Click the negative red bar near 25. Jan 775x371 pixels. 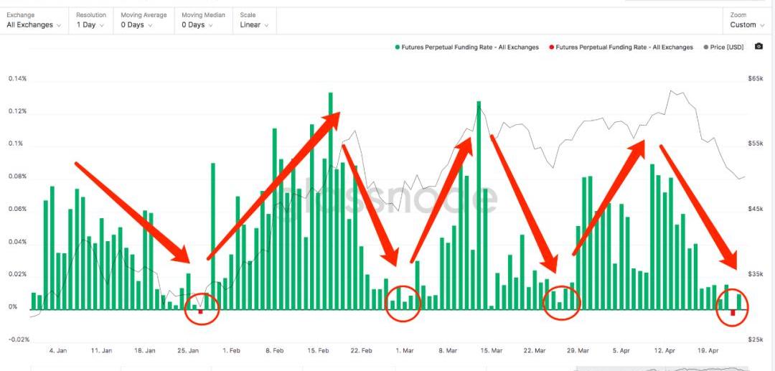pos(201,311)
